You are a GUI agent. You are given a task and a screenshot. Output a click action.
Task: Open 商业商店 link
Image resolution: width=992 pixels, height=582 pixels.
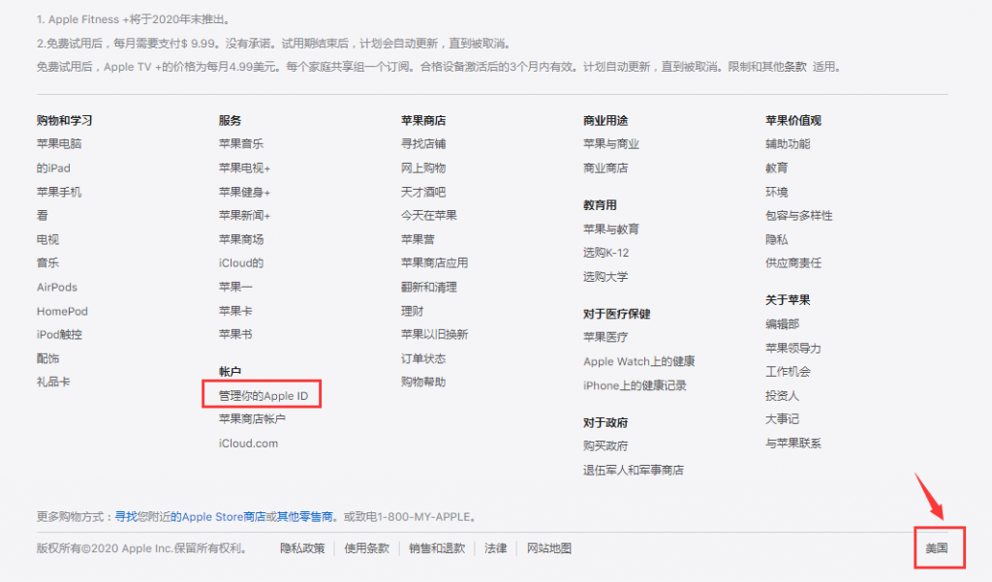tap(605, 168)
